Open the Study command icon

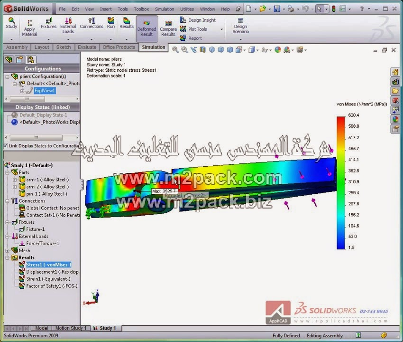[x=11, y=23]
